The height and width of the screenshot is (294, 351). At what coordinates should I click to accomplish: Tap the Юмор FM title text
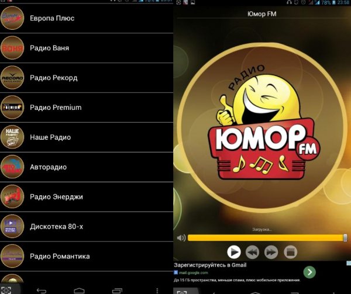[x=262, y=14]
